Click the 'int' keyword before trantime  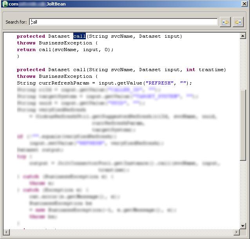coord(191,70)
